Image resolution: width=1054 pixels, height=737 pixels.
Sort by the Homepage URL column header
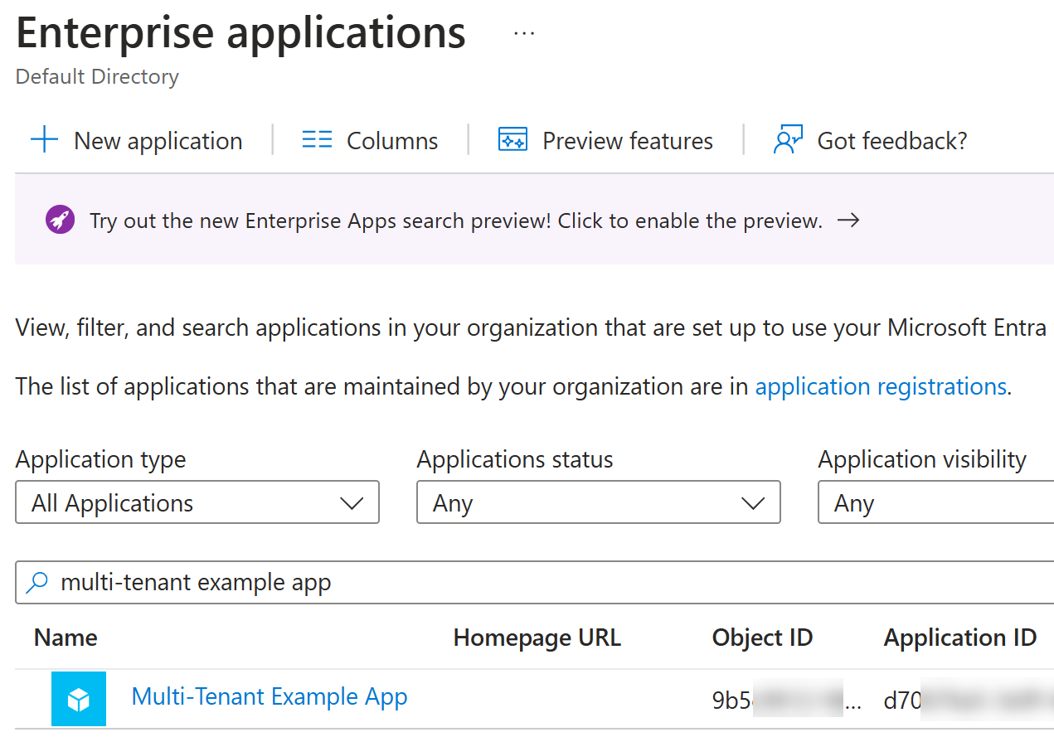tap(537, 638)
